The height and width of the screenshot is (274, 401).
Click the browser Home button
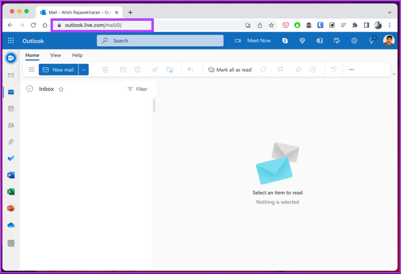pyautogui.click(x=45, y=25)
